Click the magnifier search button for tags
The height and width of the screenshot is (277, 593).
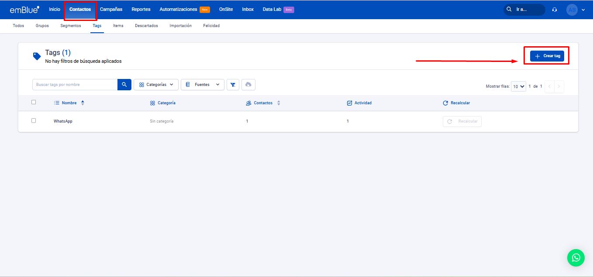[124, 85]
